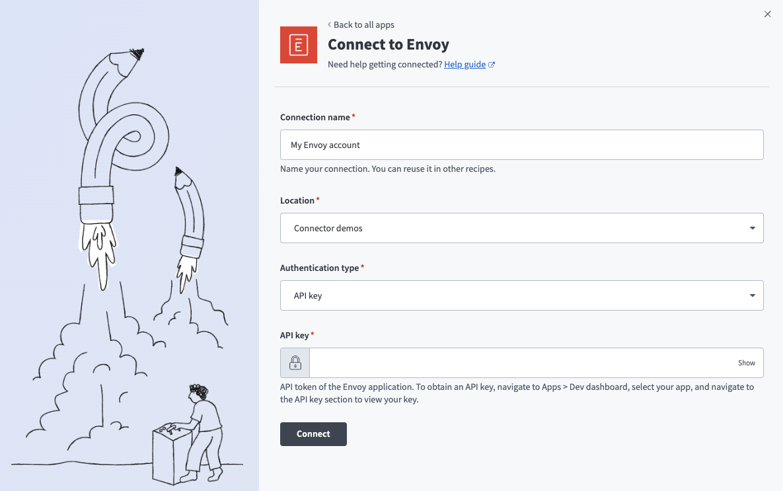The image size is (783, 491).
Task: Click the Connection name required field label
Action: [x=315, y=117]
